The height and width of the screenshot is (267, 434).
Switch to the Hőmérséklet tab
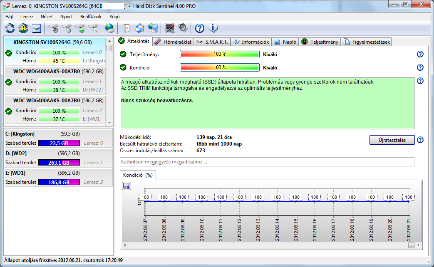[x=173, y=42]
